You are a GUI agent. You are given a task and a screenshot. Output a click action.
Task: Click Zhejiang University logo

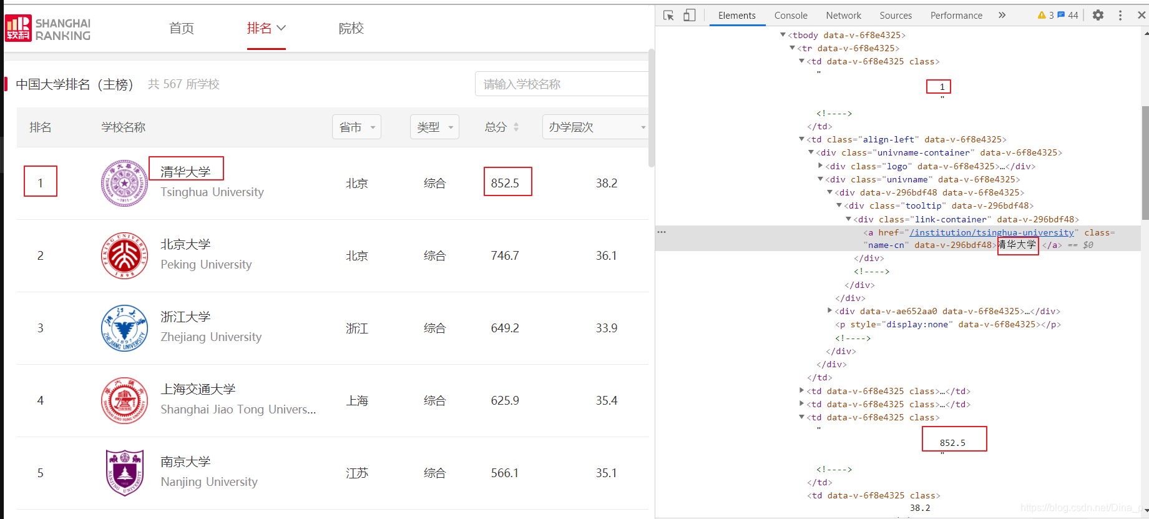point(124,328)
